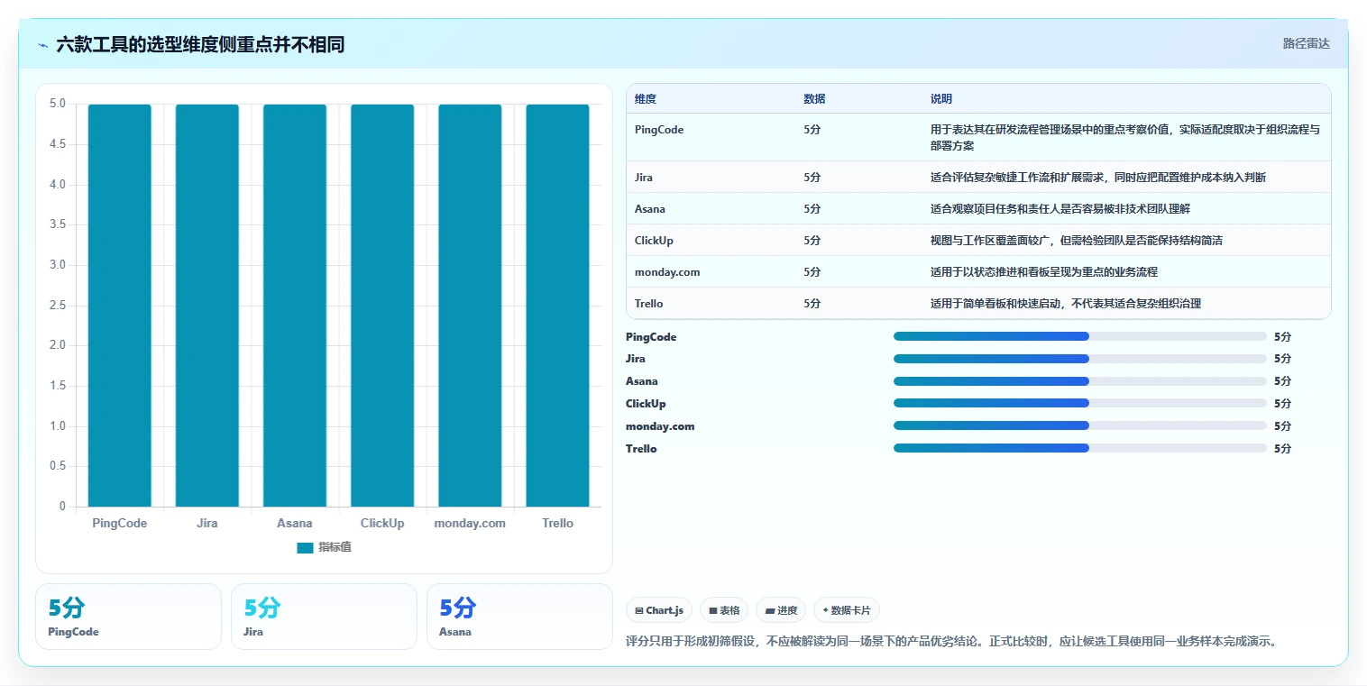Click the 说明 table column header

tap(941, 99)
